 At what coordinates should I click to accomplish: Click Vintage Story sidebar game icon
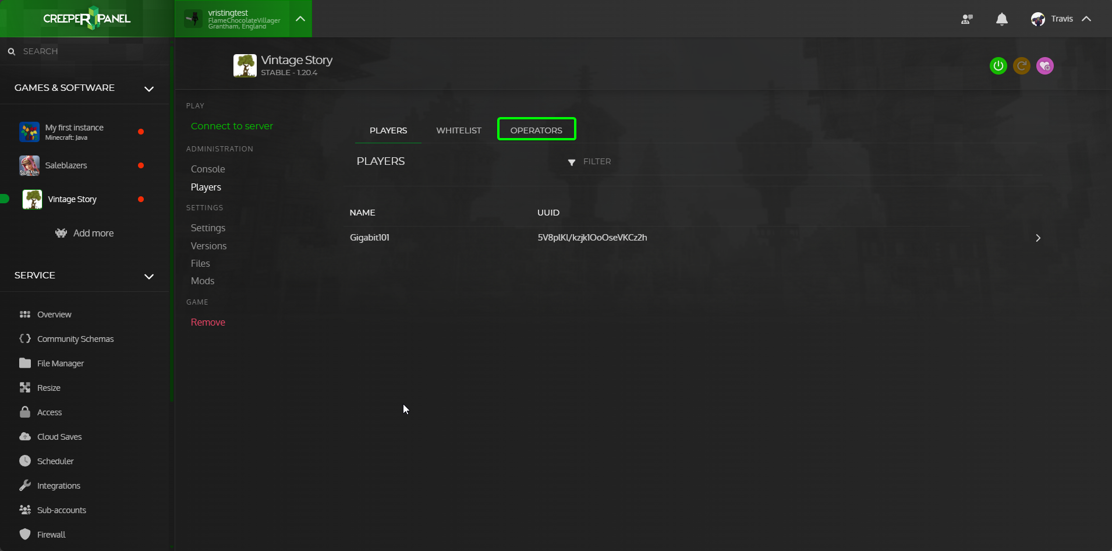(32, 199)
